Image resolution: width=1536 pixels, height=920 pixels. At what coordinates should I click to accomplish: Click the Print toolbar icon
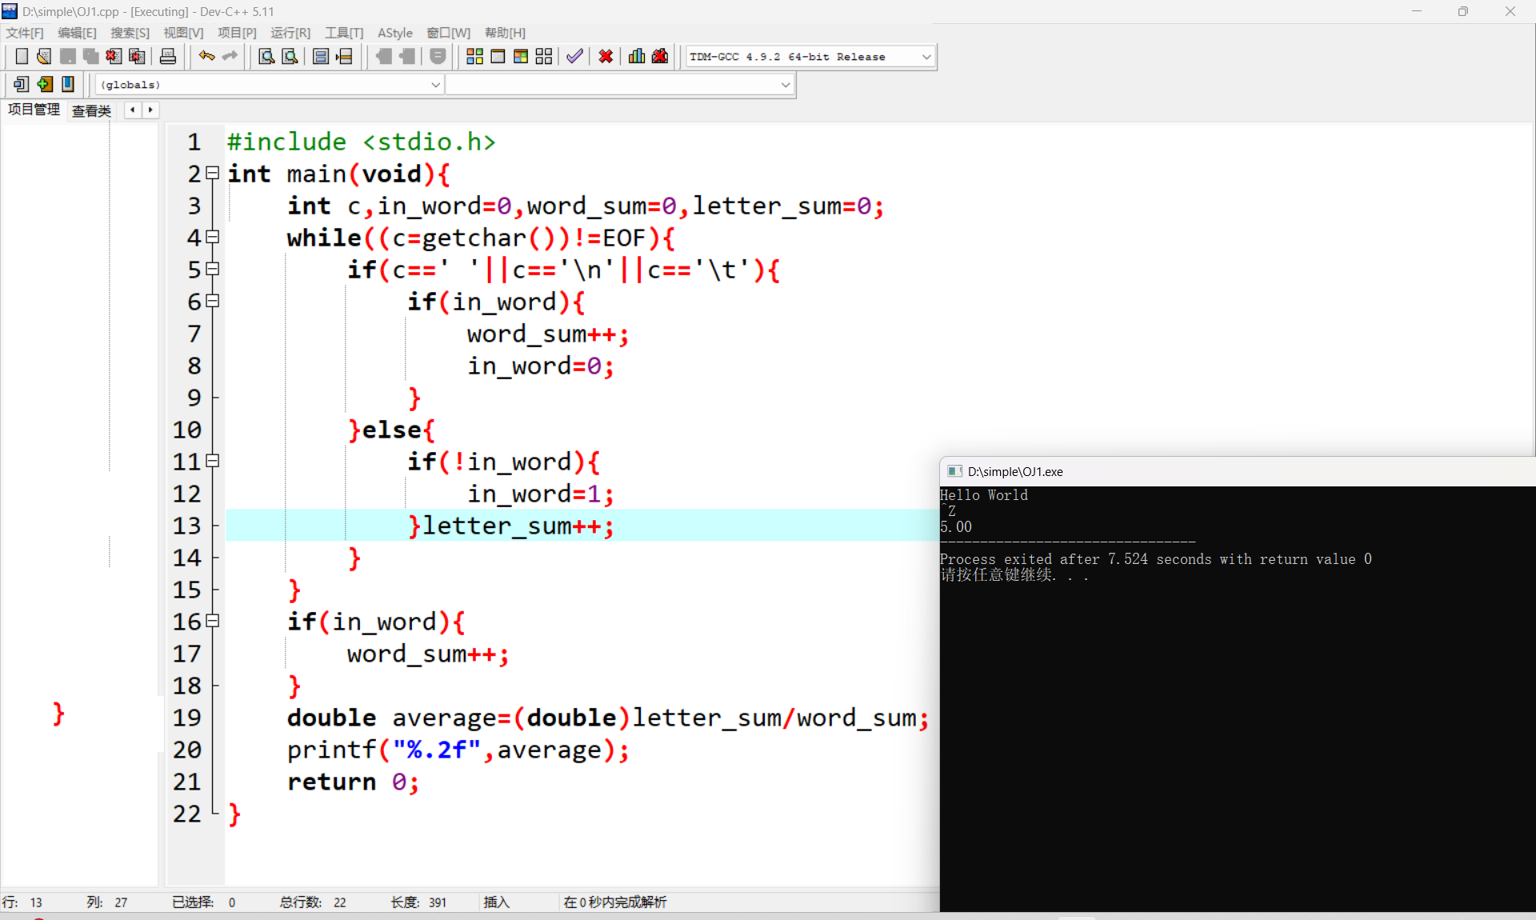point(168,56)
